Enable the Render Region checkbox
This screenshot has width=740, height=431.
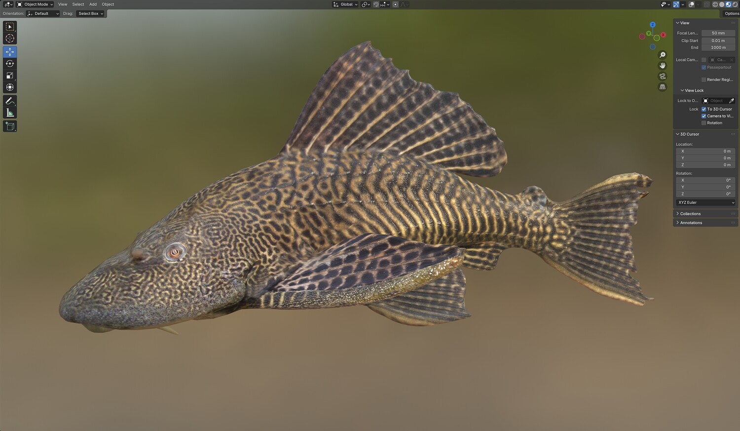(703, 79)
